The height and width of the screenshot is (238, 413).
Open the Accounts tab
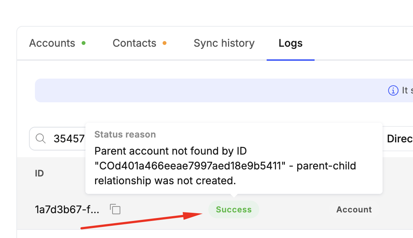[x=52, y=43]
